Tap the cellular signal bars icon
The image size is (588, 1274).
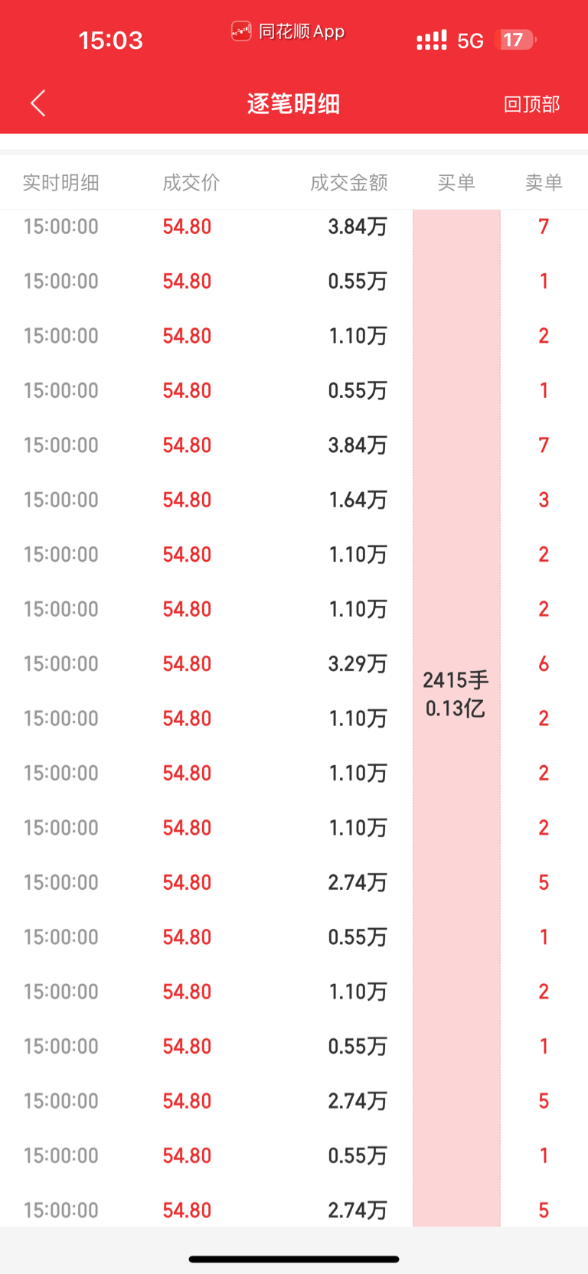coord(432,41)
